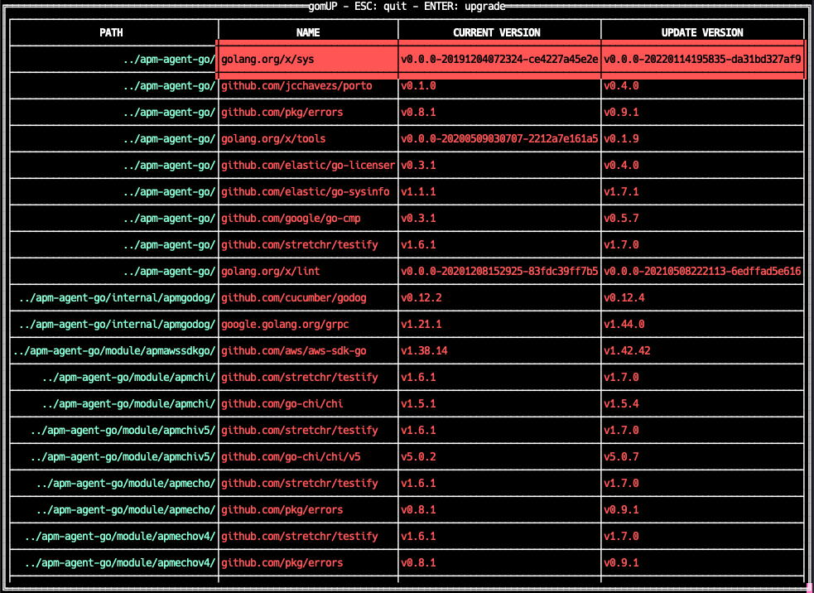Screen dimensions: 814x593
Task: Click current version v0.12.2
Action: click(x=421, y=297)
